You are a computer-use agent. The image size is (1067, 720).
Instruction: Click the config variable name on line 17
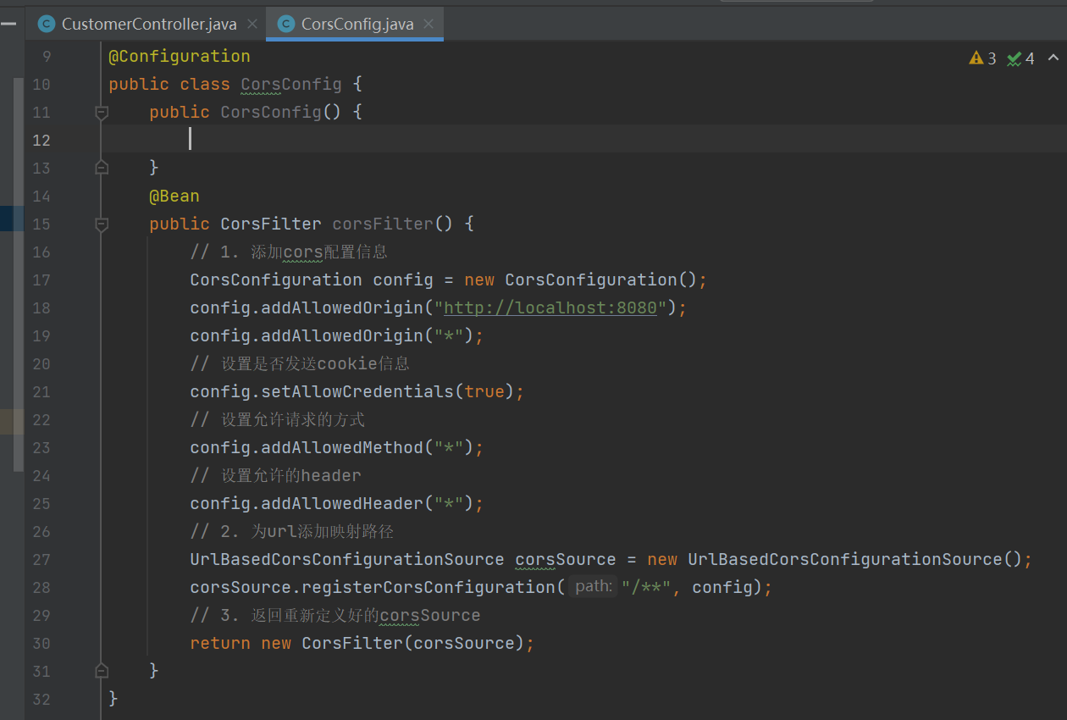point(403,280)
